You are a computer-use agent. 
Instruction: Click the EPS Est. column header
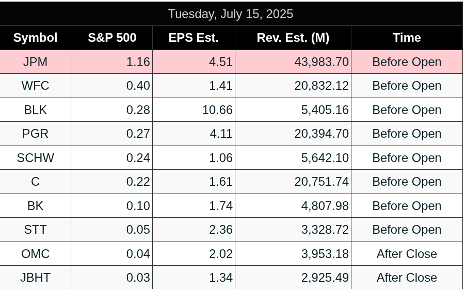(x=194, y=38)
